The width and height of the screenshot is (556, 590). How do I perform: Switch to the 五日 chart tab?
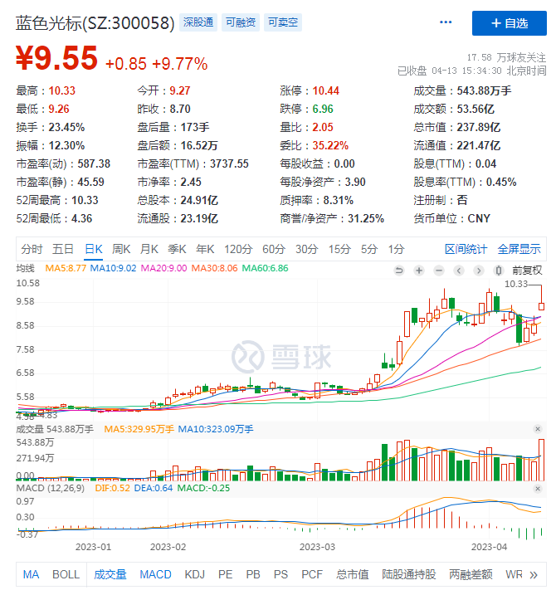click(62, 249)
